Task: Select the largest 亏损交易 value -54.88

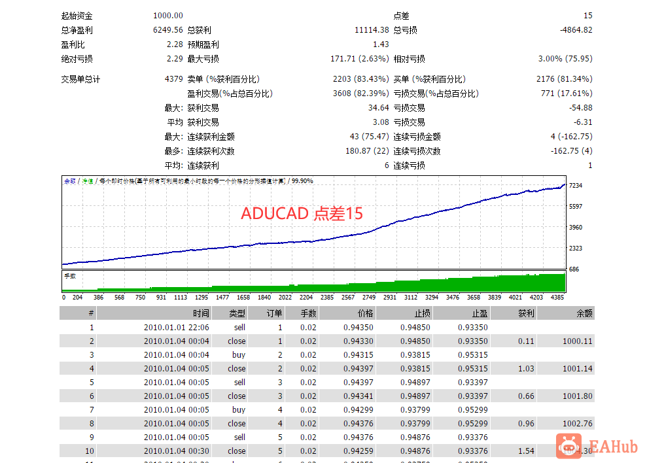Action: coord(580,108)
